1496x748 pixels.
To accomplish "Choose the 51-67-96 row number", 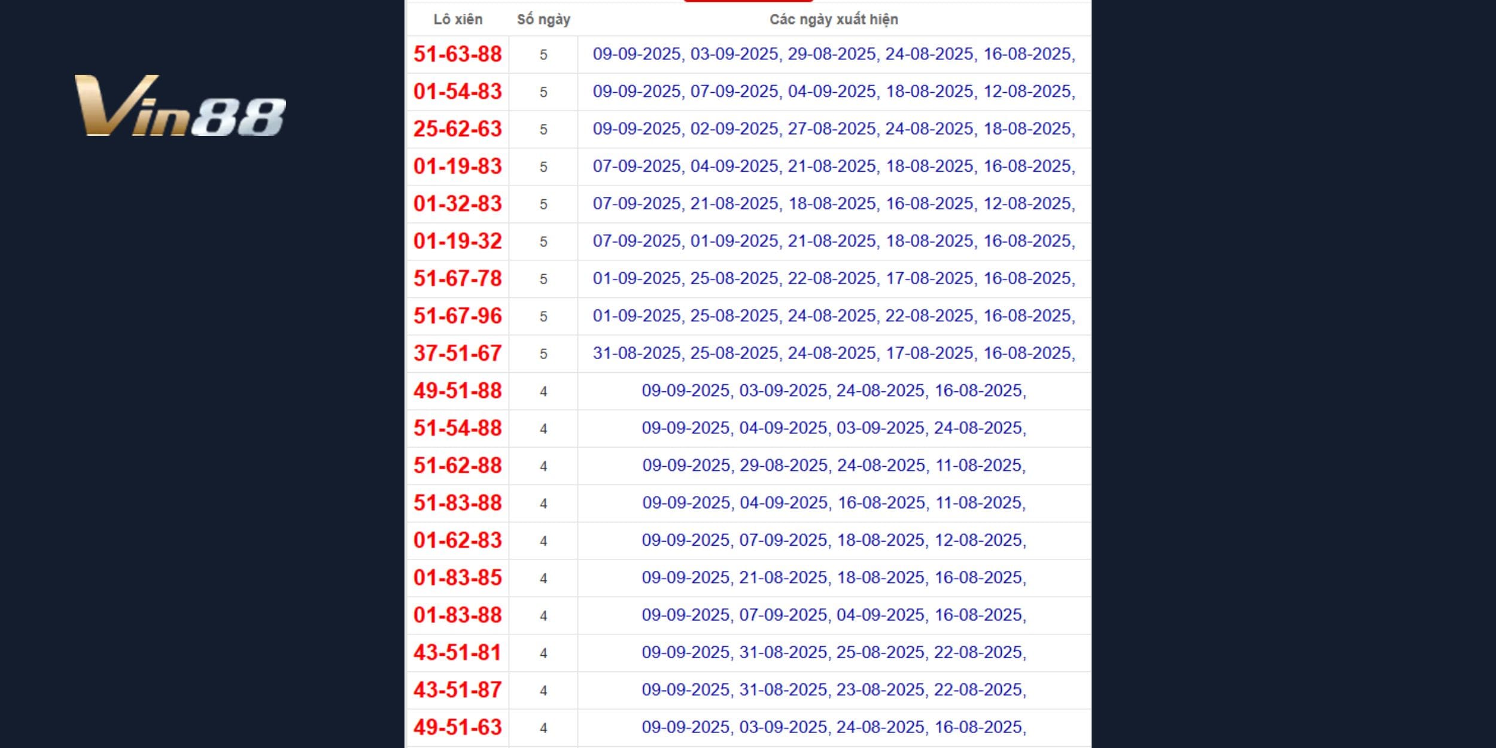I will point(458,316).
